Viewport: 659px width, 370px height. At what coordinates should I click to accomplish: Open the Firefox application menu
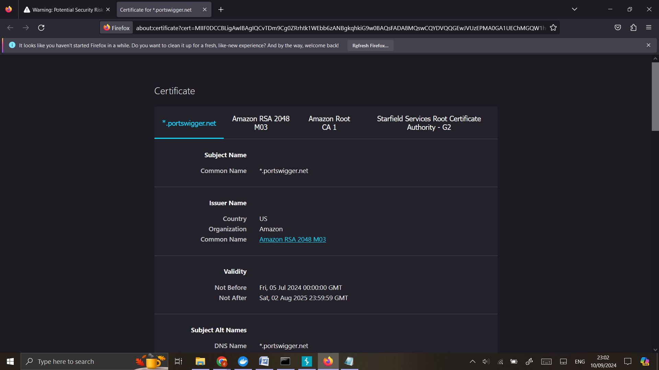pyautogui.click(x=649, y=27)
